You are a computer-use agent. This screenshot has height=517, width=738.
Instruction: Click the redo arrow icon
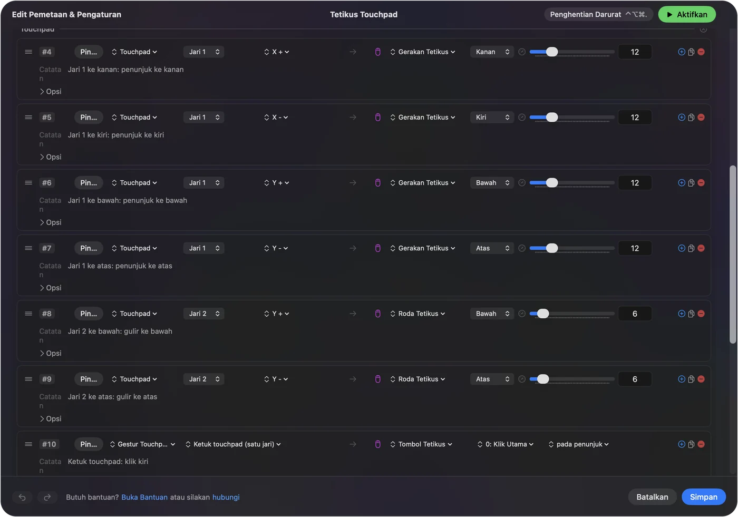(x=47, y=497)
